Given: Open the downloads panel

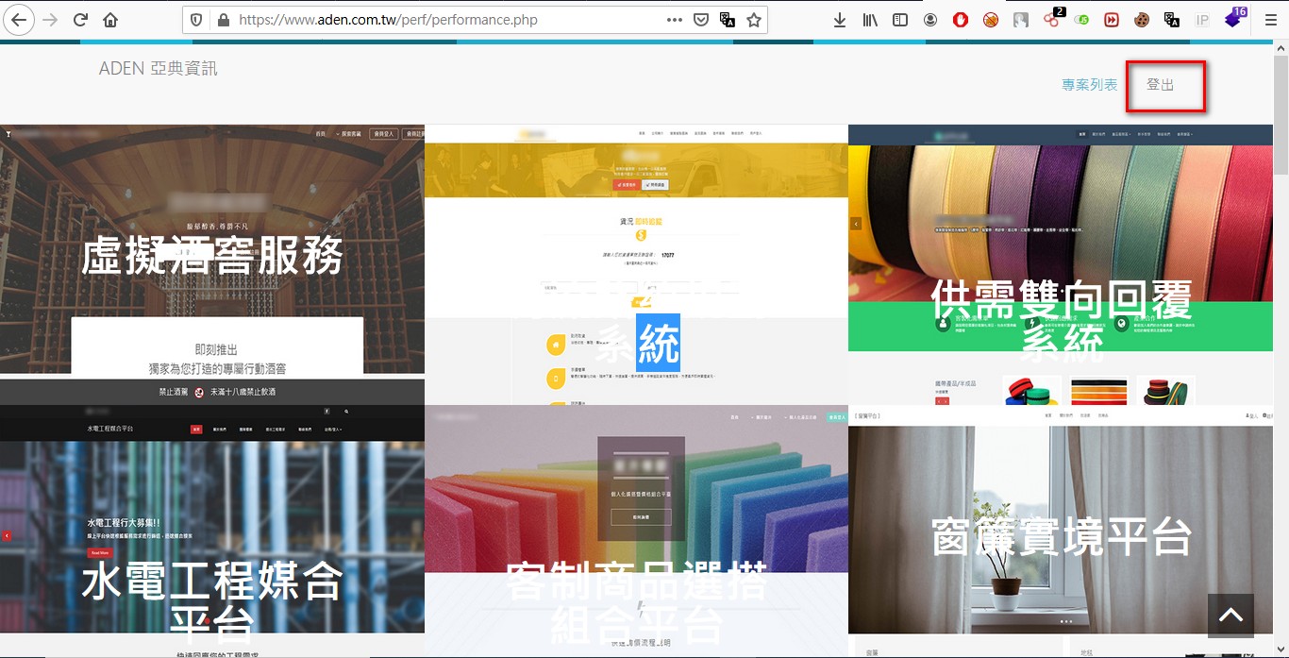Looking at the screenshot, I should tap(840, 20).
